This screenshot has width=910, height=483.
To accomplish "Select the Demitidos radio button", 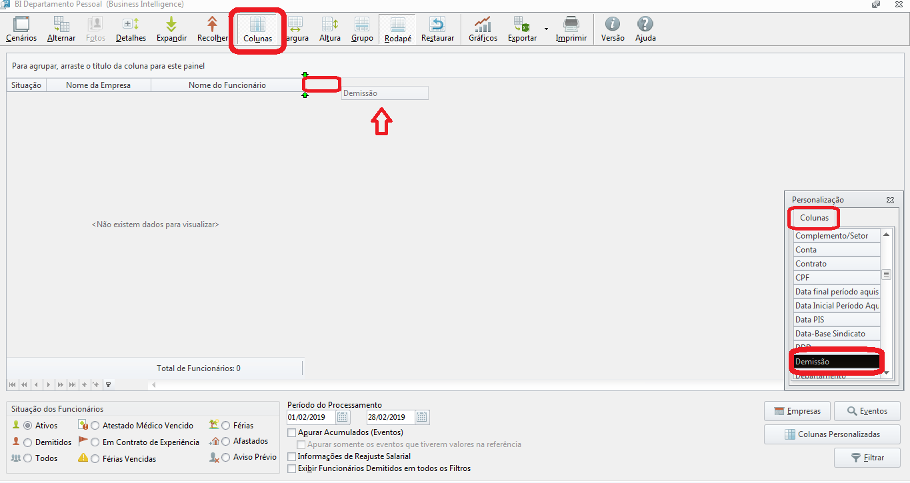I will (x=27, y=442).
